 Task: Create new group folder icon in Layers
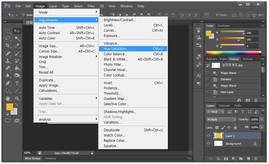(241, 159)
